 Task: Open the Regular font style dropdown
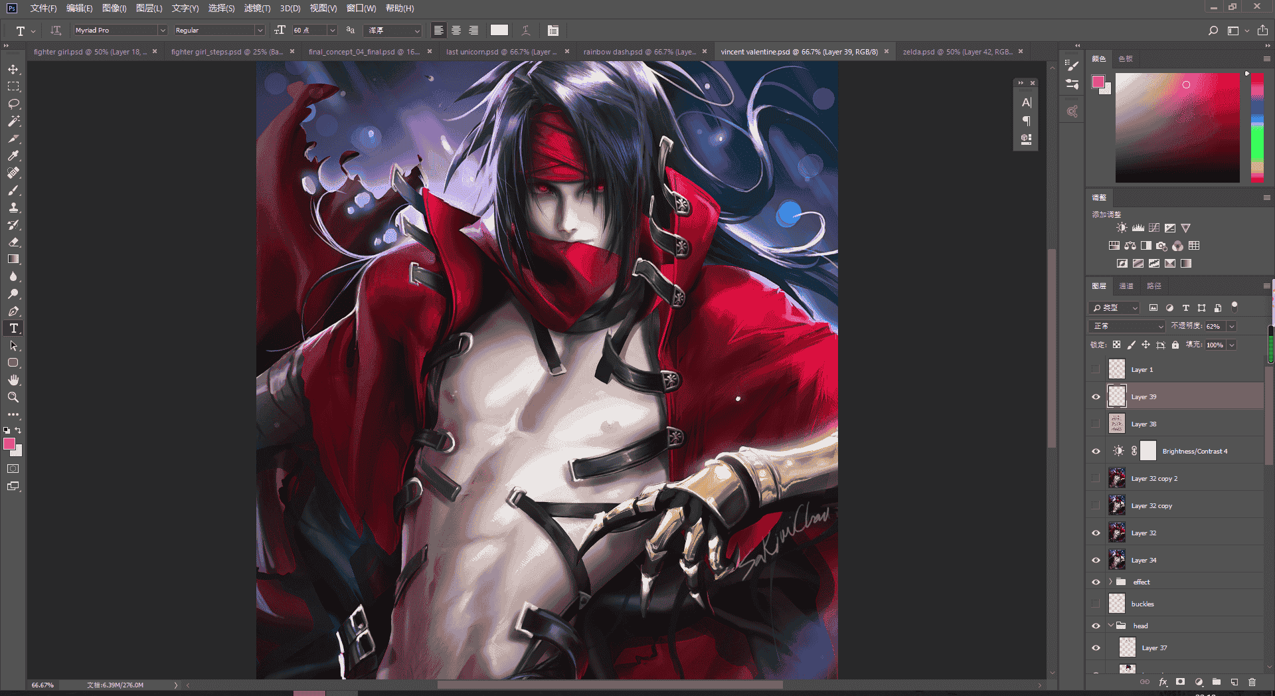point(260,30)
